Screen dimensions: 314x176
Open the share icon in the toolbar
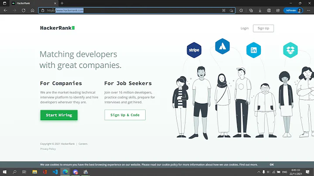[x=278, y=10]
